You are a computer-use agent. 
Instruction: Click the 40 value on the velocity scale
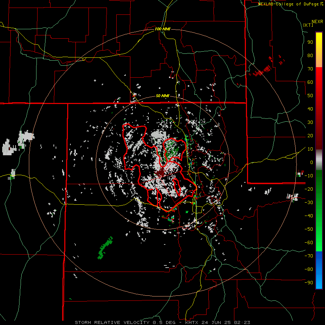click(x=310, y=109)
